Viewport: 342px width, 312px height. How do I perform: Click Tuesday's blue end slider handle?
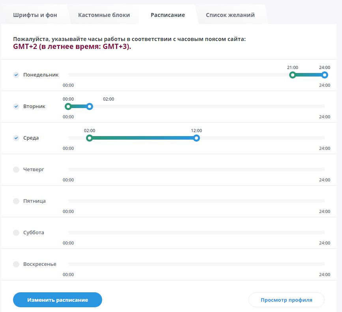tap(90, 106)
